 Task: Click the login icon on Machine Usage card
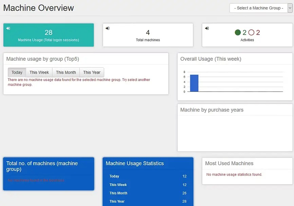point(8,28)
